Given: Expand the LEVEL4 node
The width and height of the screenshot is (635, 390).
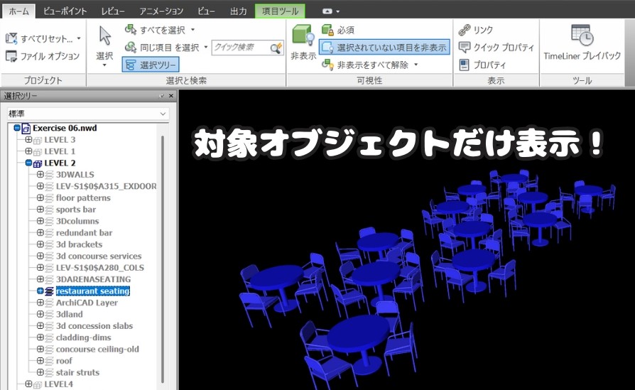Looking at the screenshot, I should coord(28,384).
